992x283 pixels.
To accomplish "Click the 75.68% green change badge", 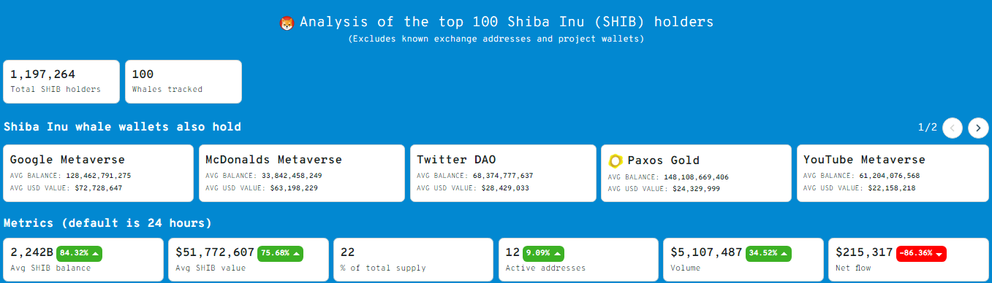I will click(281, 253).
